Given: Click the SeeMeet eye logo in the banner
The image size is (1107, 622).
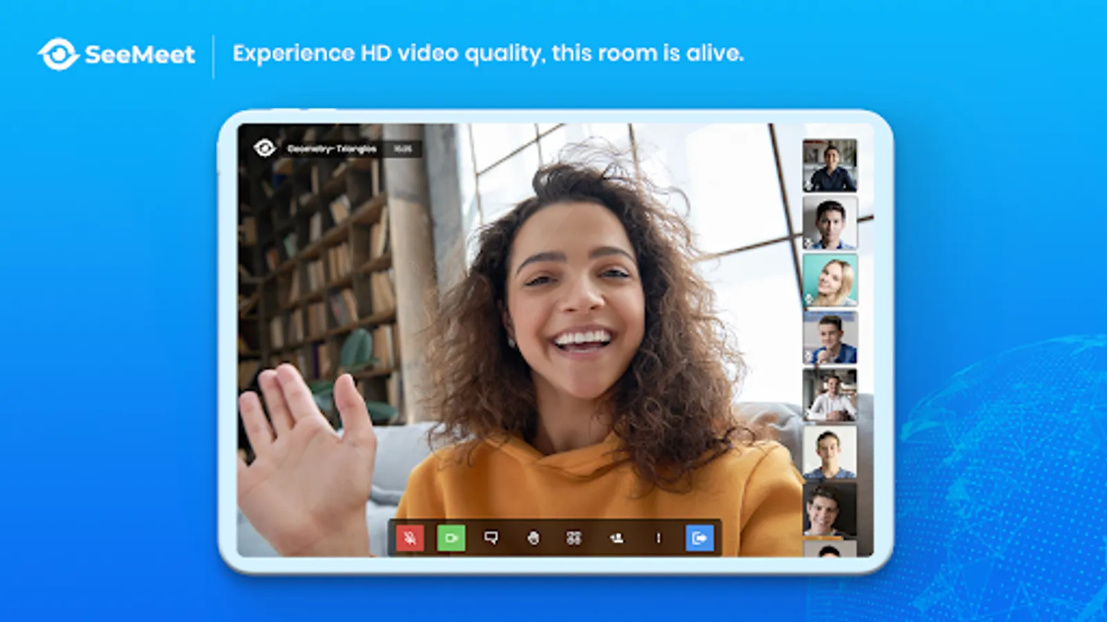Looking at the screenshot, I should click(x=58, y=54).
